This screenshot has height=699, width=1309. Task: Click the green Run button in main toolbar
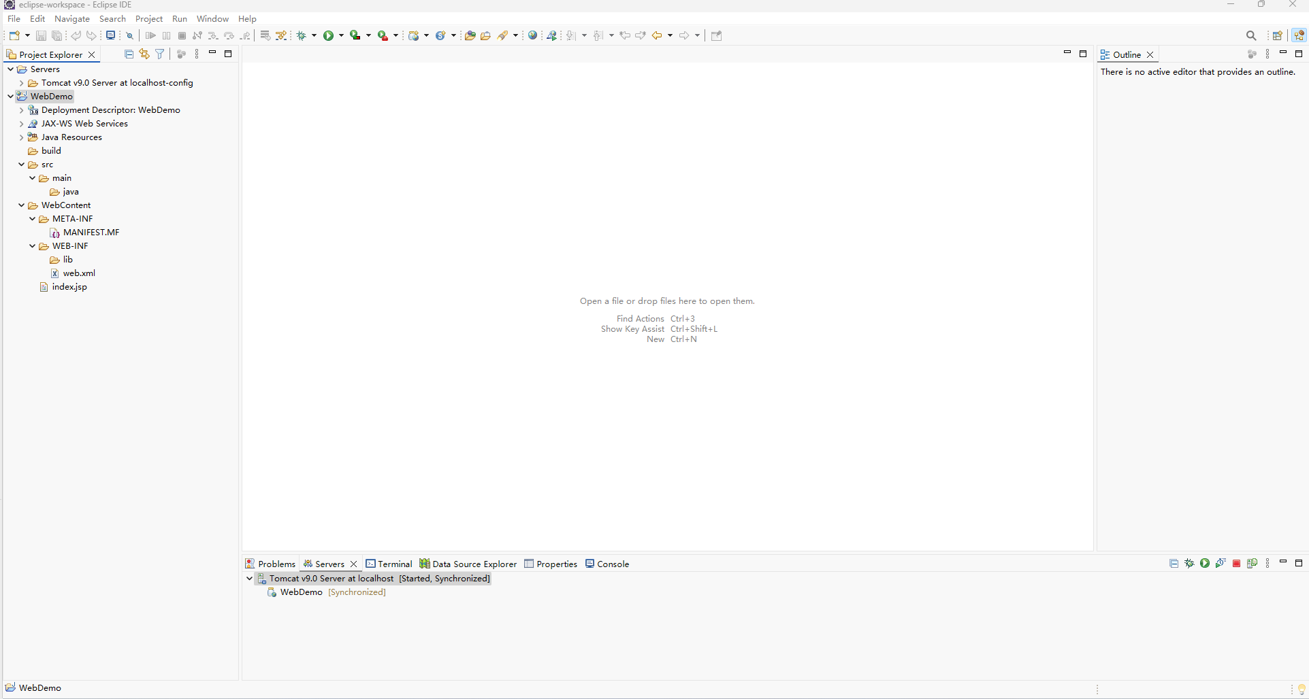(329, 35)
